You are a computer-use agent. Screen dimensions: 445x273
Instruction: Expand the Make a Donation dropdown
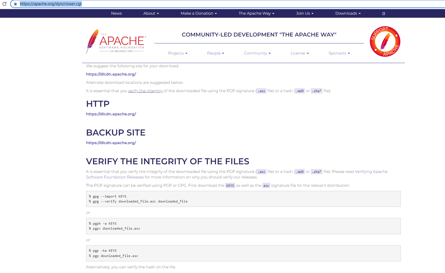click(199, 13)
